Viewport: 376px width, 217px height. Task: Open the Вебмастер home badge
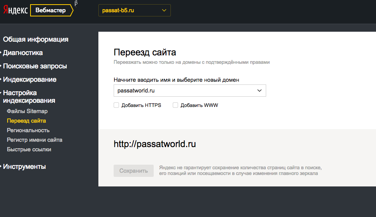point(51,10)
